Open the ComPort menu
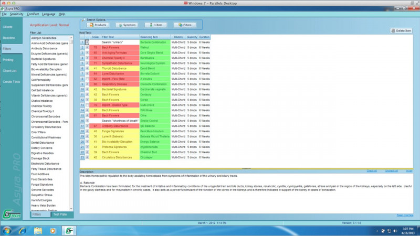The image size is (420, 236). click(33, 14)
